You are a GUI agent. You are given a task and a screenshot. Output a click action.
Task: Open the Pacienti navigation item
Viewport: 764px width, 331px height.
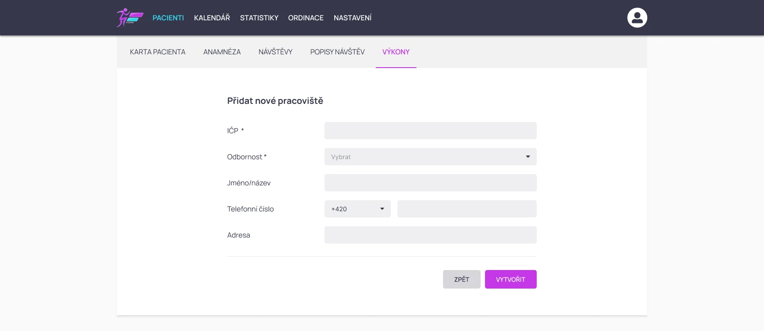click(x=168, y=18)
